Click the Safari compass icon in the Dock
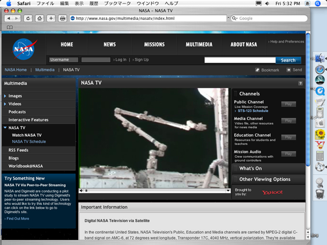327x245 pixels. (x=320, y=69)
